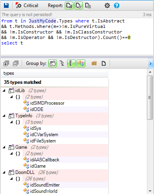Collapse all result nodes with the minus icon
The width and height of the screenshot is (154, 194).
coord(16,64)
